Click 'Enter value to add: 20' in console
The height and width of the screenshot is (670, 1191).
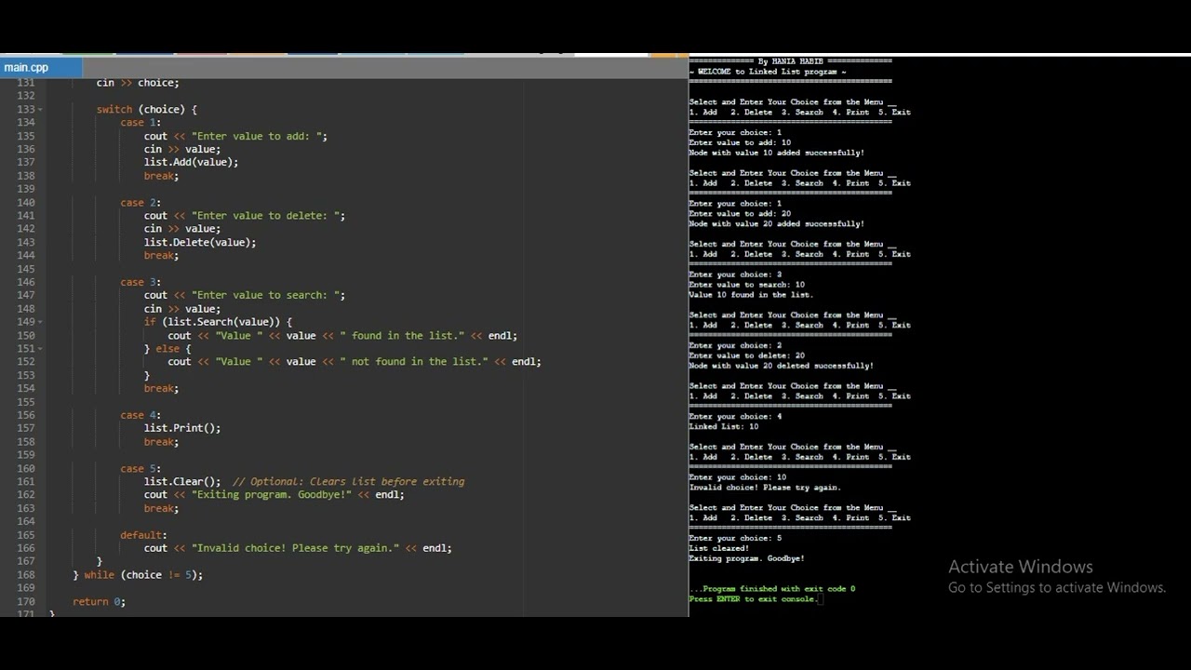pos(740,213)
